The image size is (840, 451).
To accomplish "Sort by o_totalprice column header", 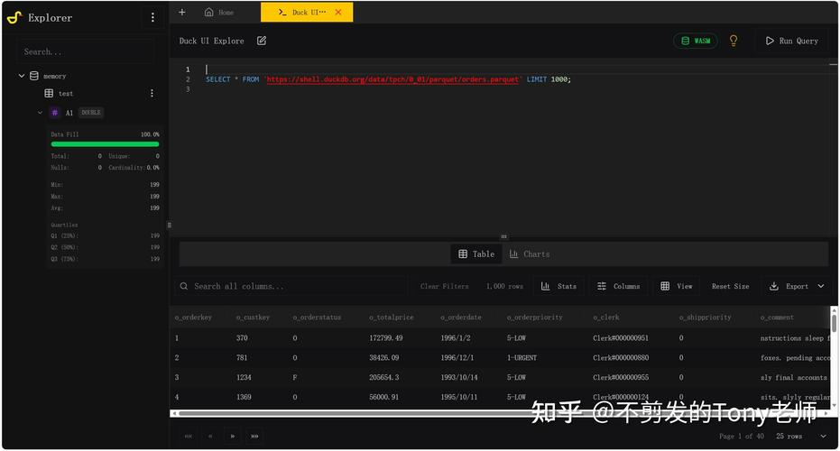I will [391, 318].
